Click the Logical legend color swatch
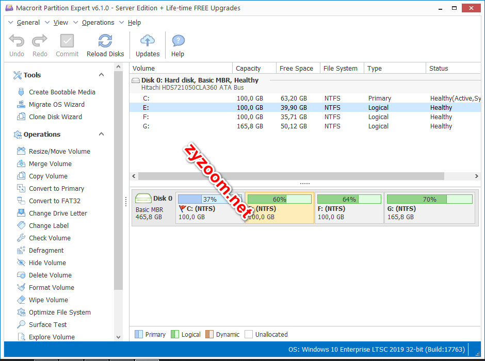485x361 pixels. [x=175, y=334]
